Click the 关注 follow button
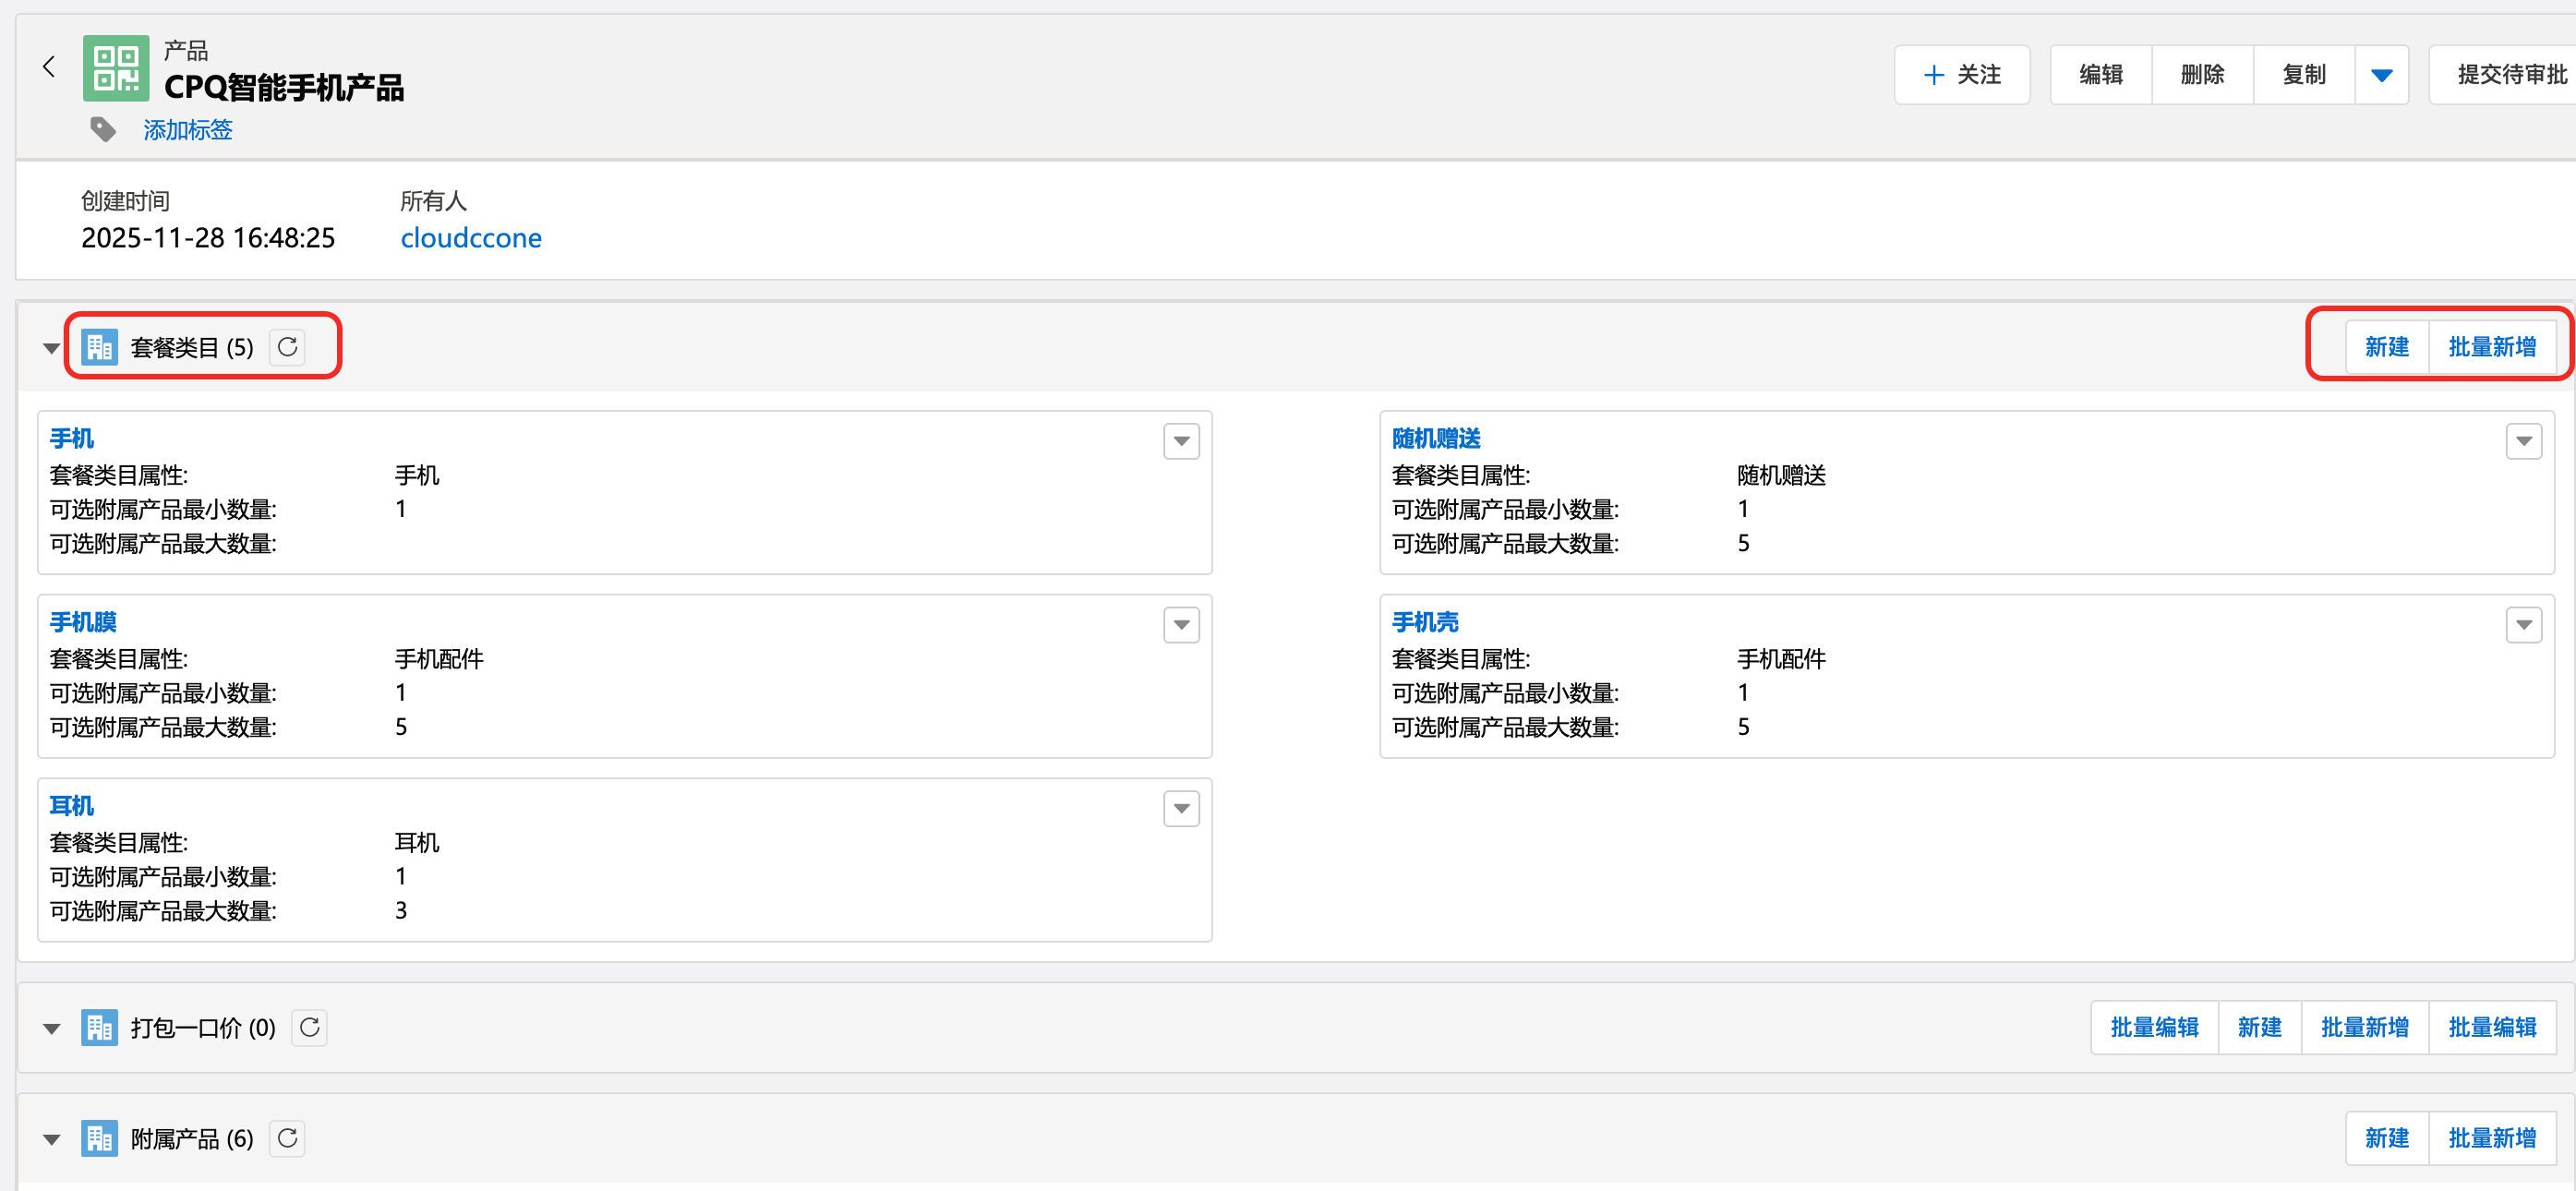 (x=1961, y=75)
